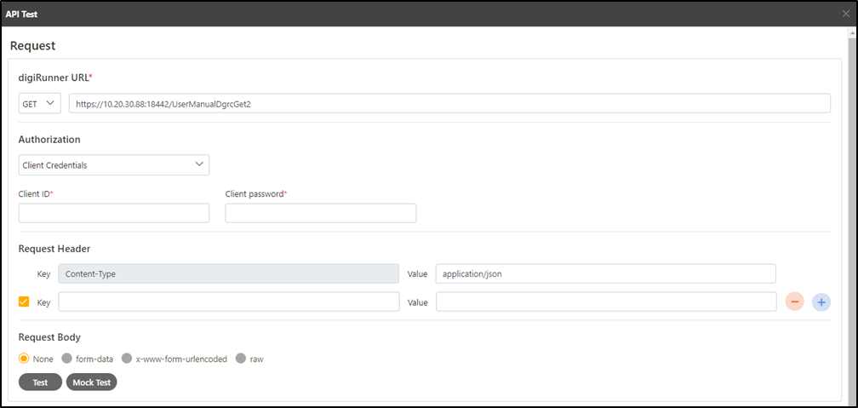The image size is (858, 408).
Task: Click the empty header Value field
Action: click(x=605, y=302)
